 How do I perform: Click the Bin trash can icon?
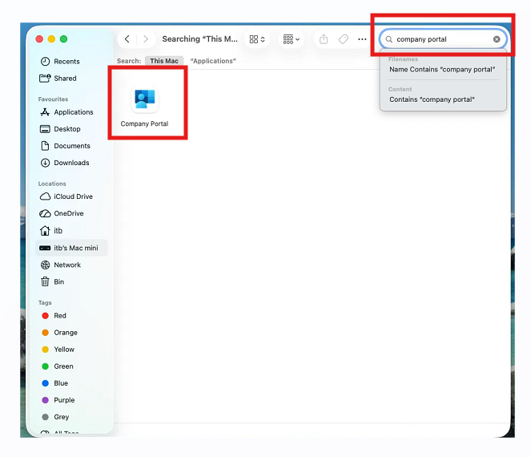(x=45, y=281)
